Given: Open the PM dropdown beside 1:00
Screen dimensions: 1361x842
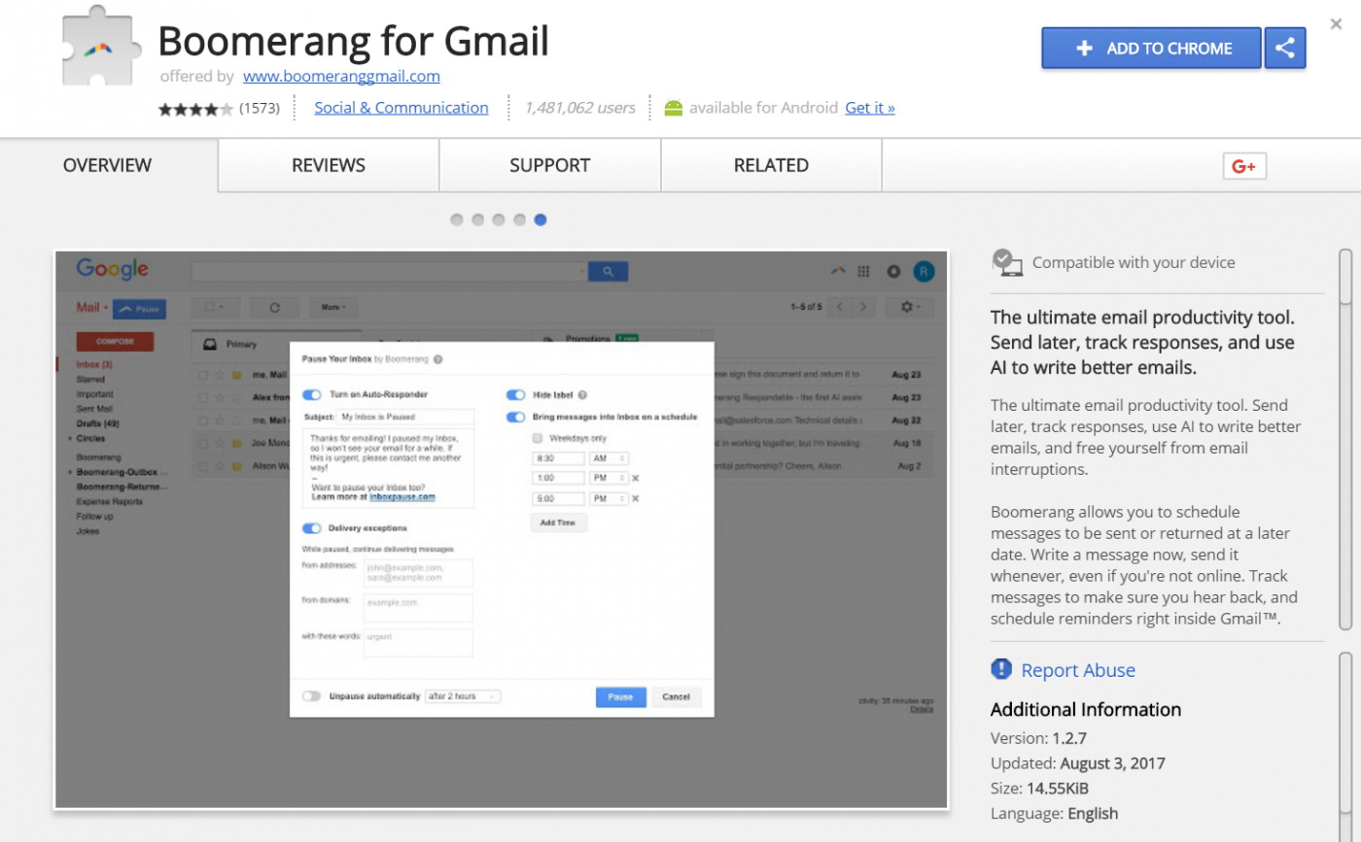Looking at the screenshot, I should 609,478.
